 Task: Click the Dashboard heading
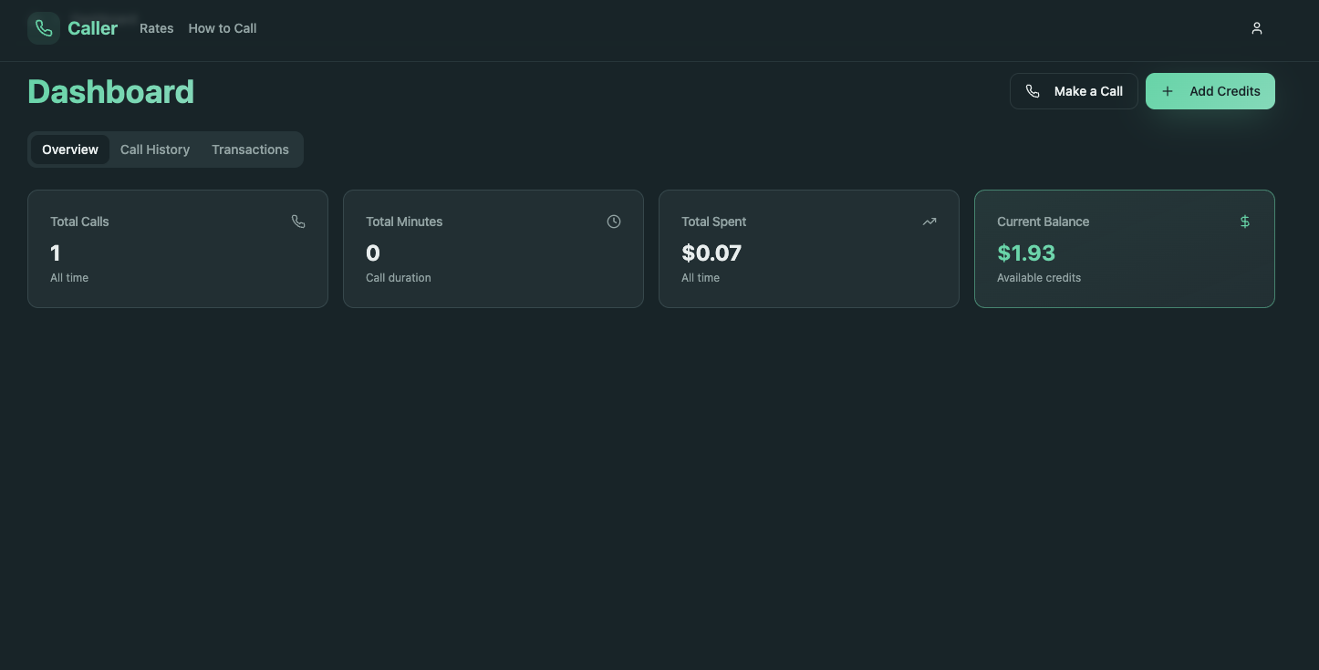110,91
